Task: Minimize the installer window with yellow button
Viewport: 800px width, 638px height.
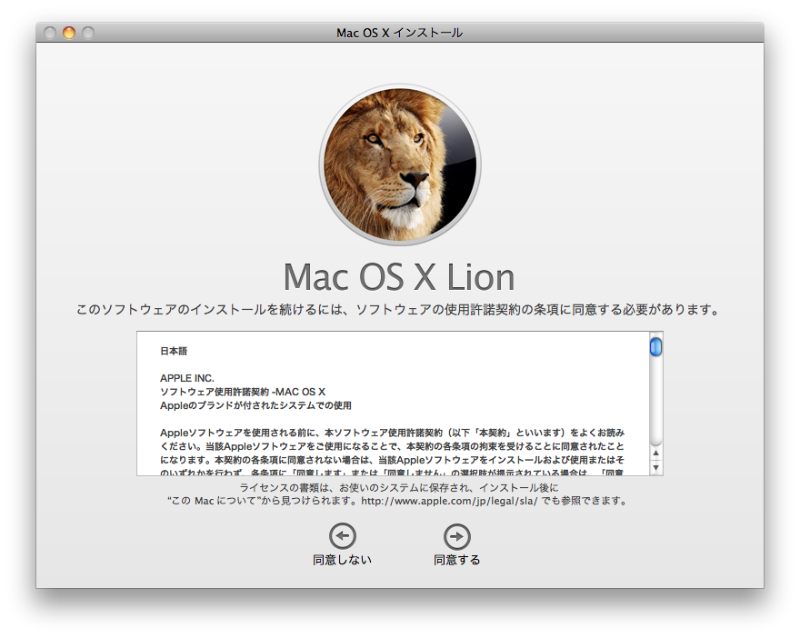Action: (69, 33)
